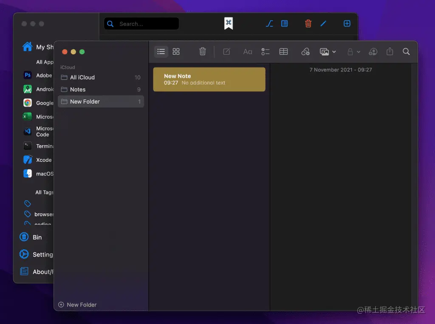435x324 pixels.
Task: Add a link with the Notes link icon
Action: pyautogui.click(x=305, y=52)
